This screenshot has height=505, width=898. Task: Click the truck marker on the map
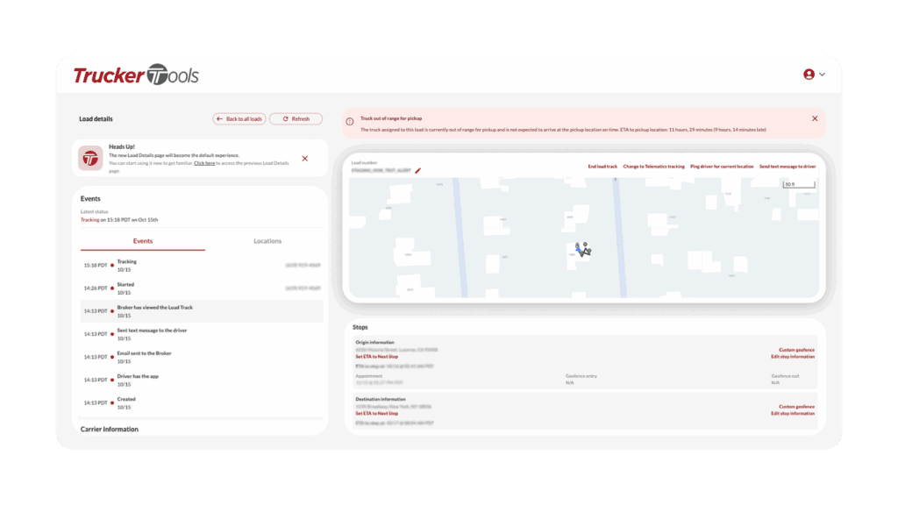582,250
